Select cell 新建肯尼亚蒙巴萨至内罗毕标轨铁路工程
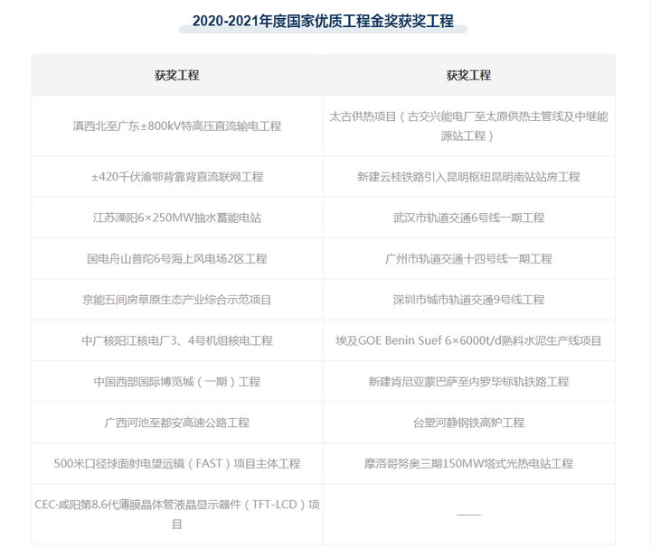 pyautogui.click(x=468, y=381)
